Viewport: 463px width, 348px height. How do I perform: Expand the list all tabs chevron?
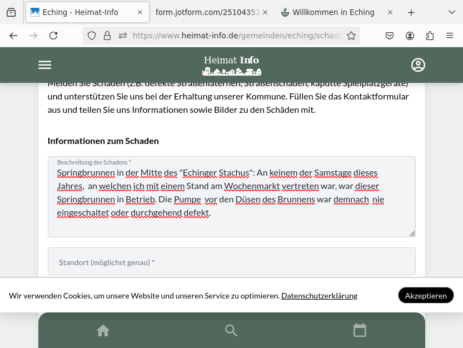[x=450, y=12]
